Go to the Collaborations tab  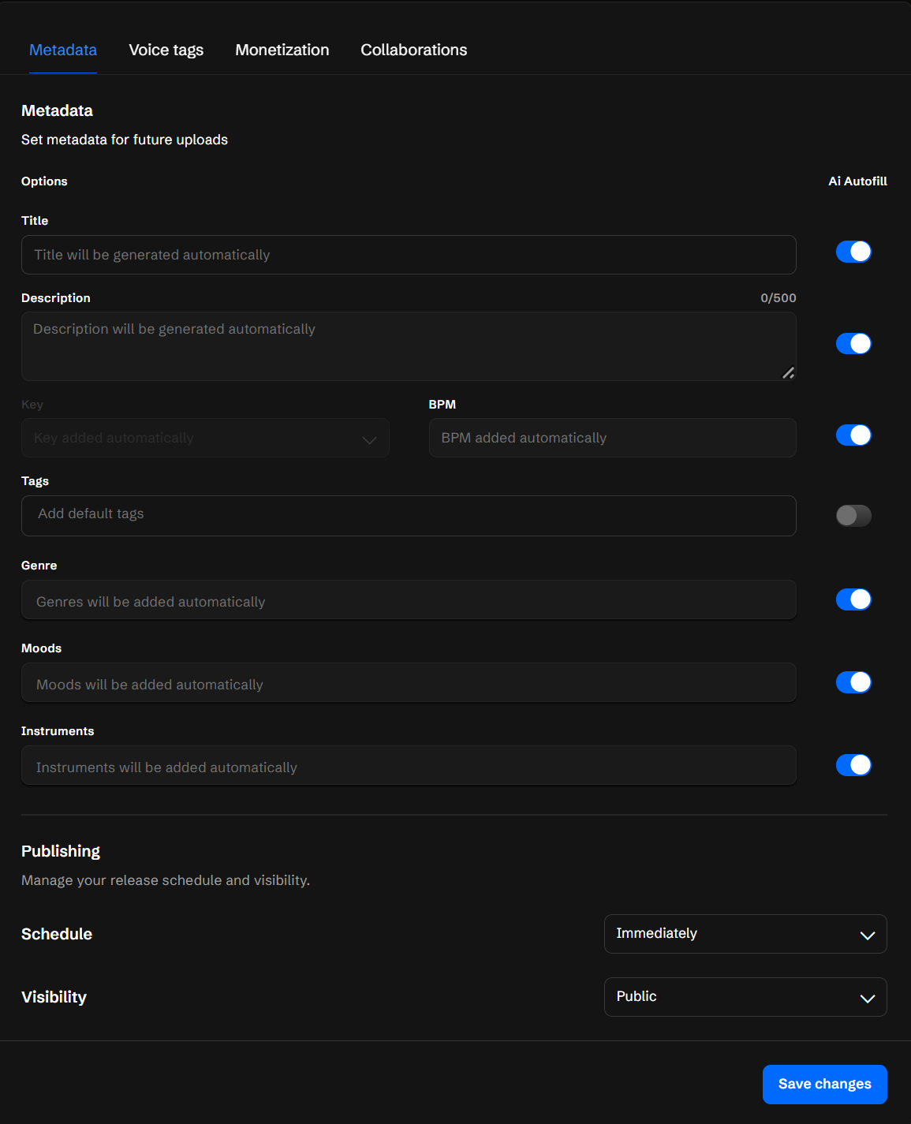(414, 50)
